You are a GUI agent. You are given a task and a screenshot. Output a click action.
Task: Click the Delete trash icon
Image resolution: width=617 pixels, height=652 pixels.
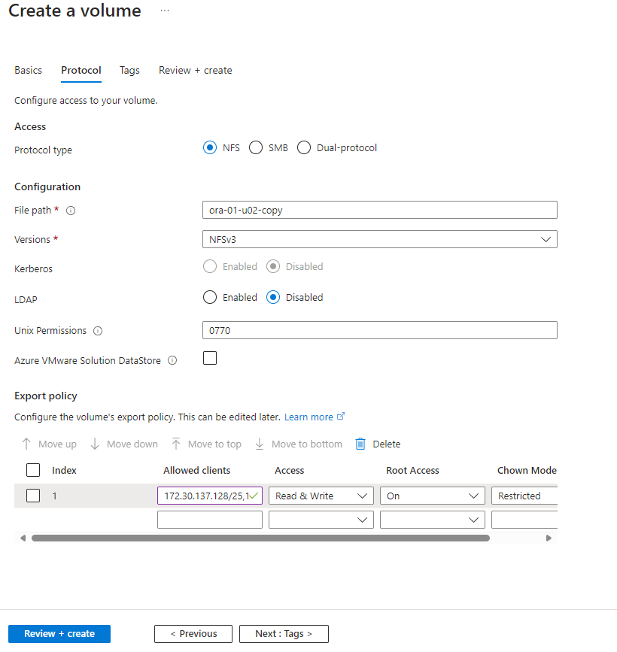click(360, 444)
